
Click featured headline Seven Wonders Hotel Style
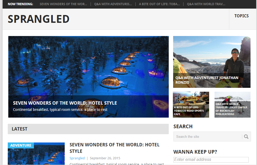point(65,103)
